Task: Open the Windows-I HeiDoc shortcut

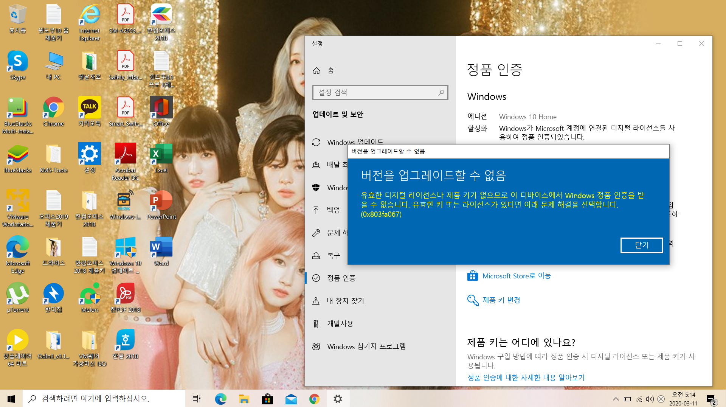Action: [x=126, y=205]
